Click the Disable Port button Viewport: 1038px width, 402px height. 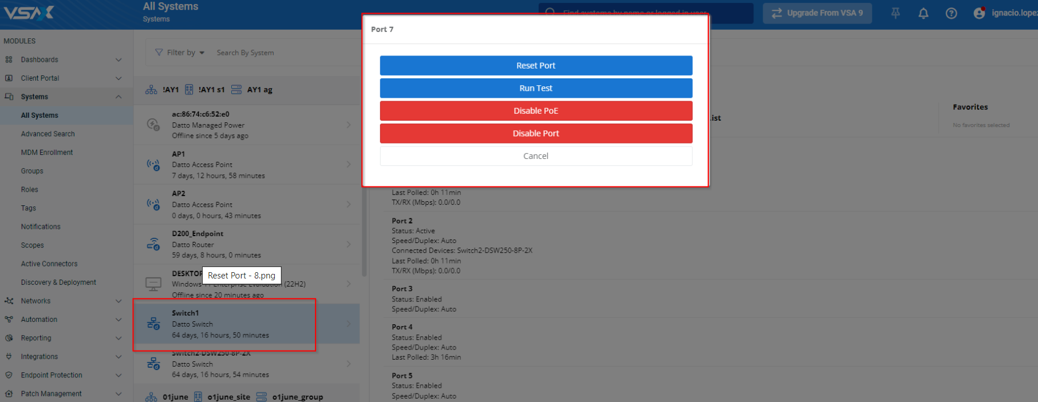(x=536, y=133)
